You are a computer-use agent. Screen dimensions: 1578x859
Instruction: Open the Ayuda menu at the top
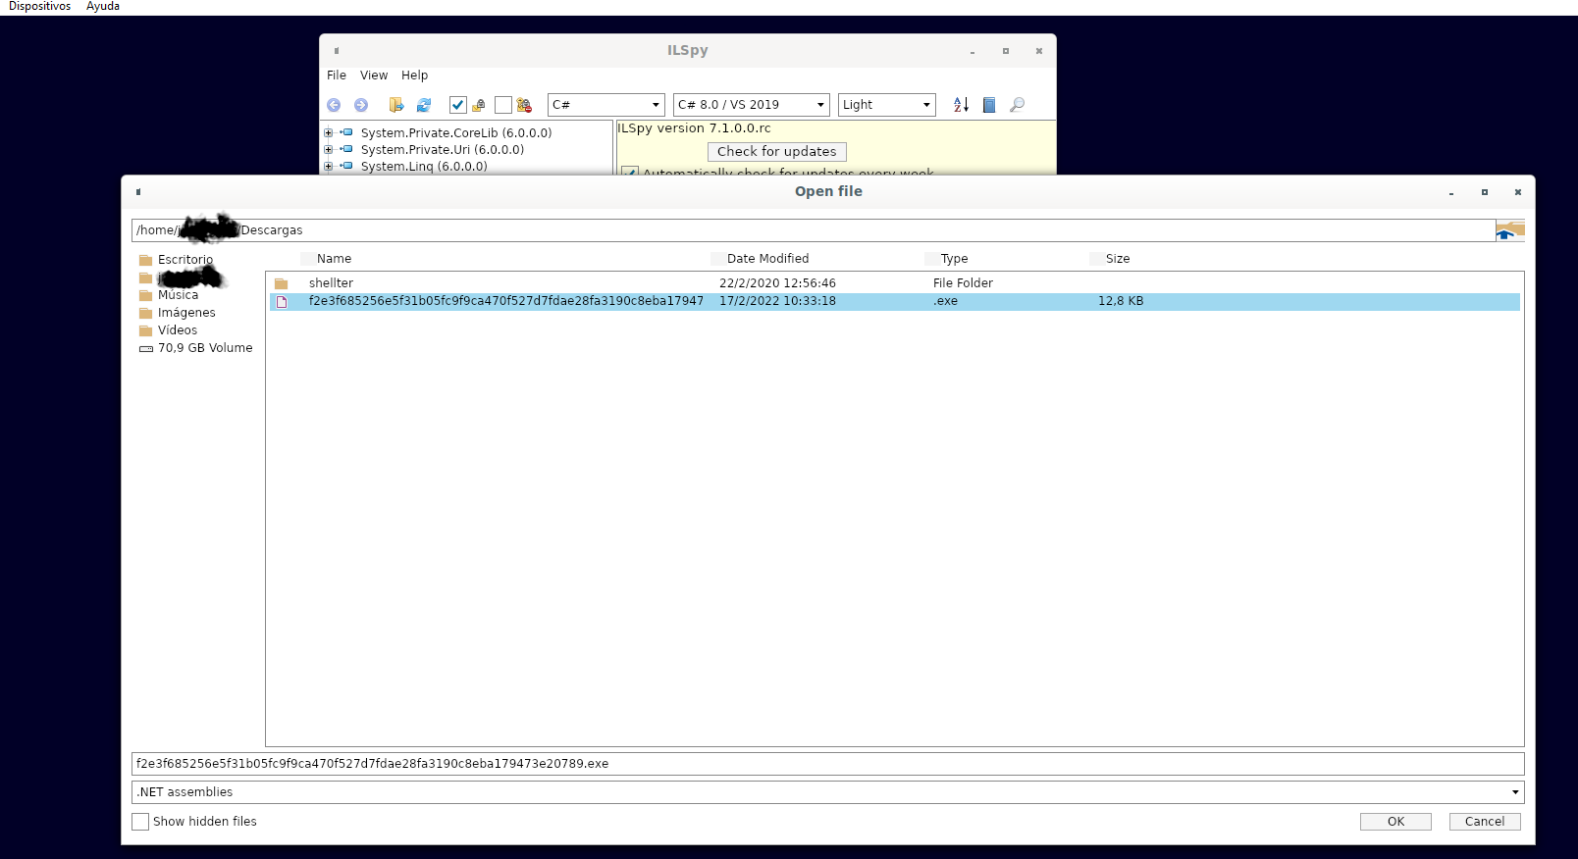tap(103, 7)
